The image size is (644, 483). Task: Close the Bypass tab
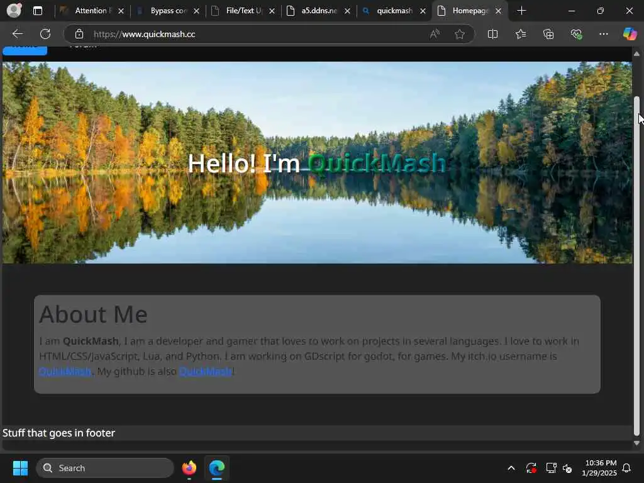click(x=196, y=11)
